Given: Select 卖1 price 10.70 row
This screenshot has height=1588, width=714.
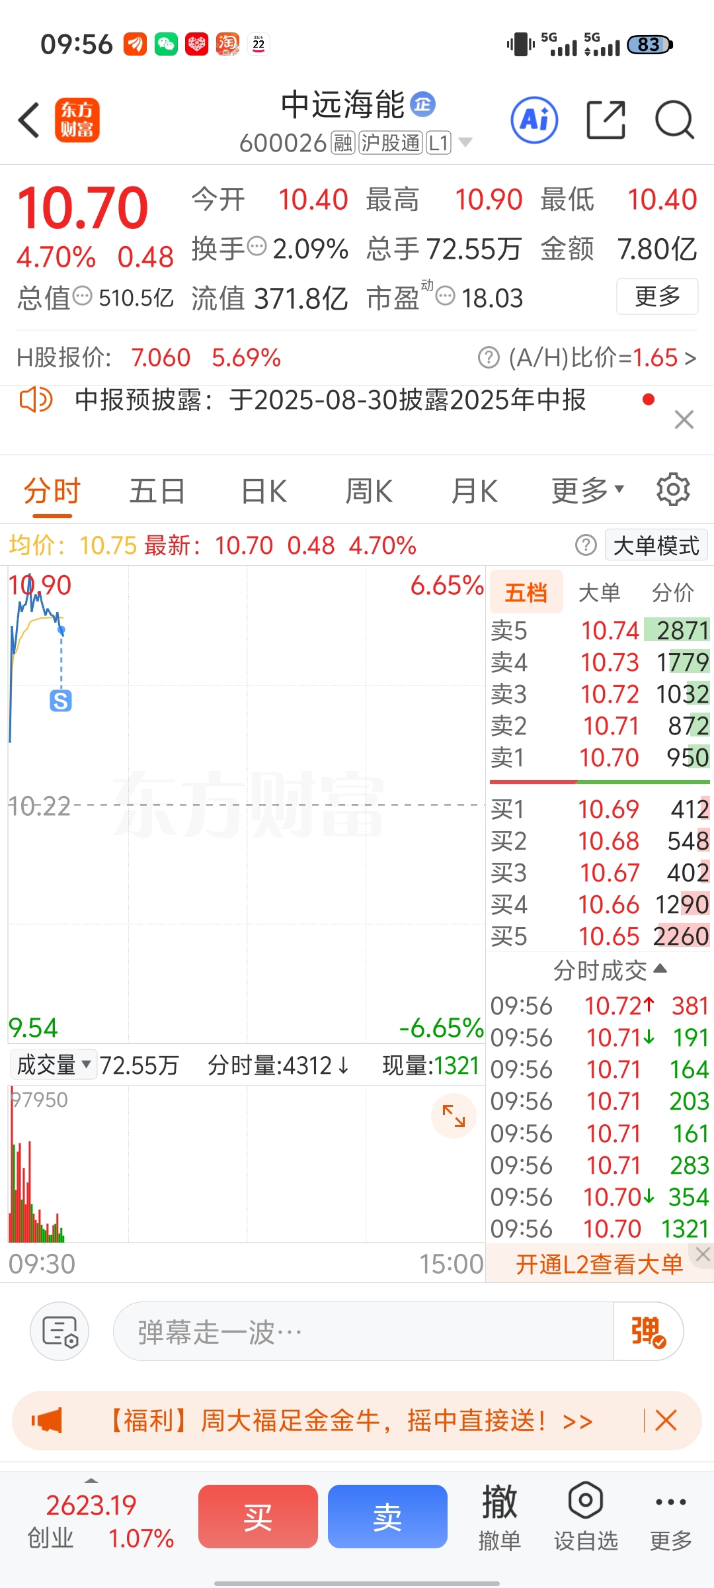Looking at the screenshot, I should (x=600, y=758).
